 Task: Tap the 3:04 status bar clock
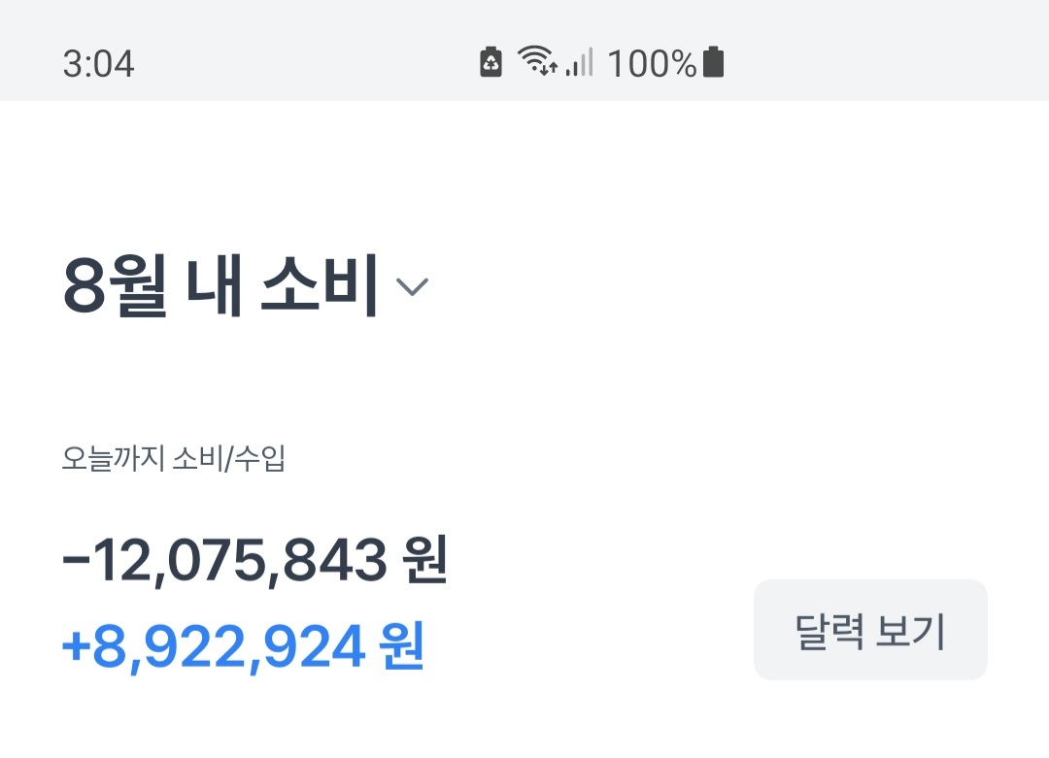[x=98, y=64]
